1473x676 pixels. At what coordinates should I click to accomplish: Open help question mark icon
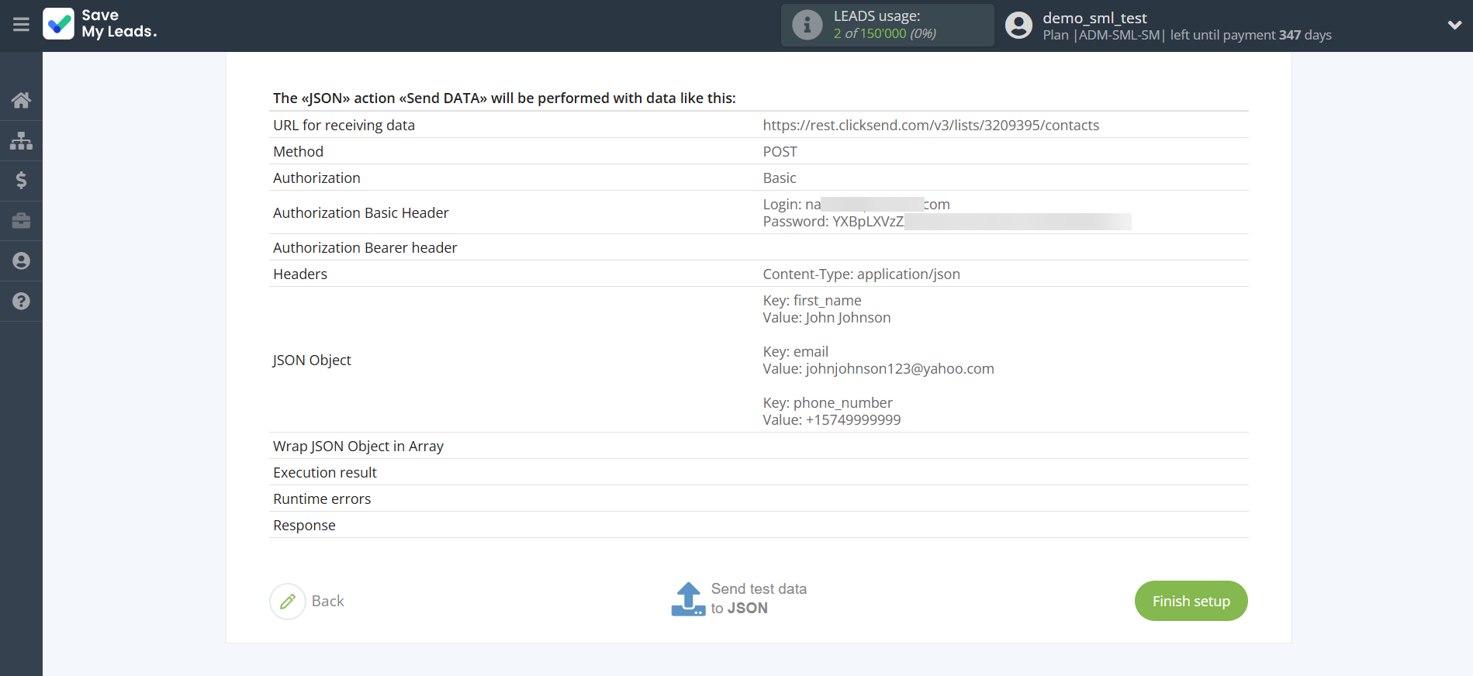coord(21,302)
